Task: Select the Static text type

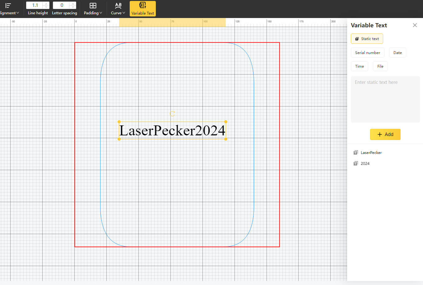Action: (x=367, y=39)
